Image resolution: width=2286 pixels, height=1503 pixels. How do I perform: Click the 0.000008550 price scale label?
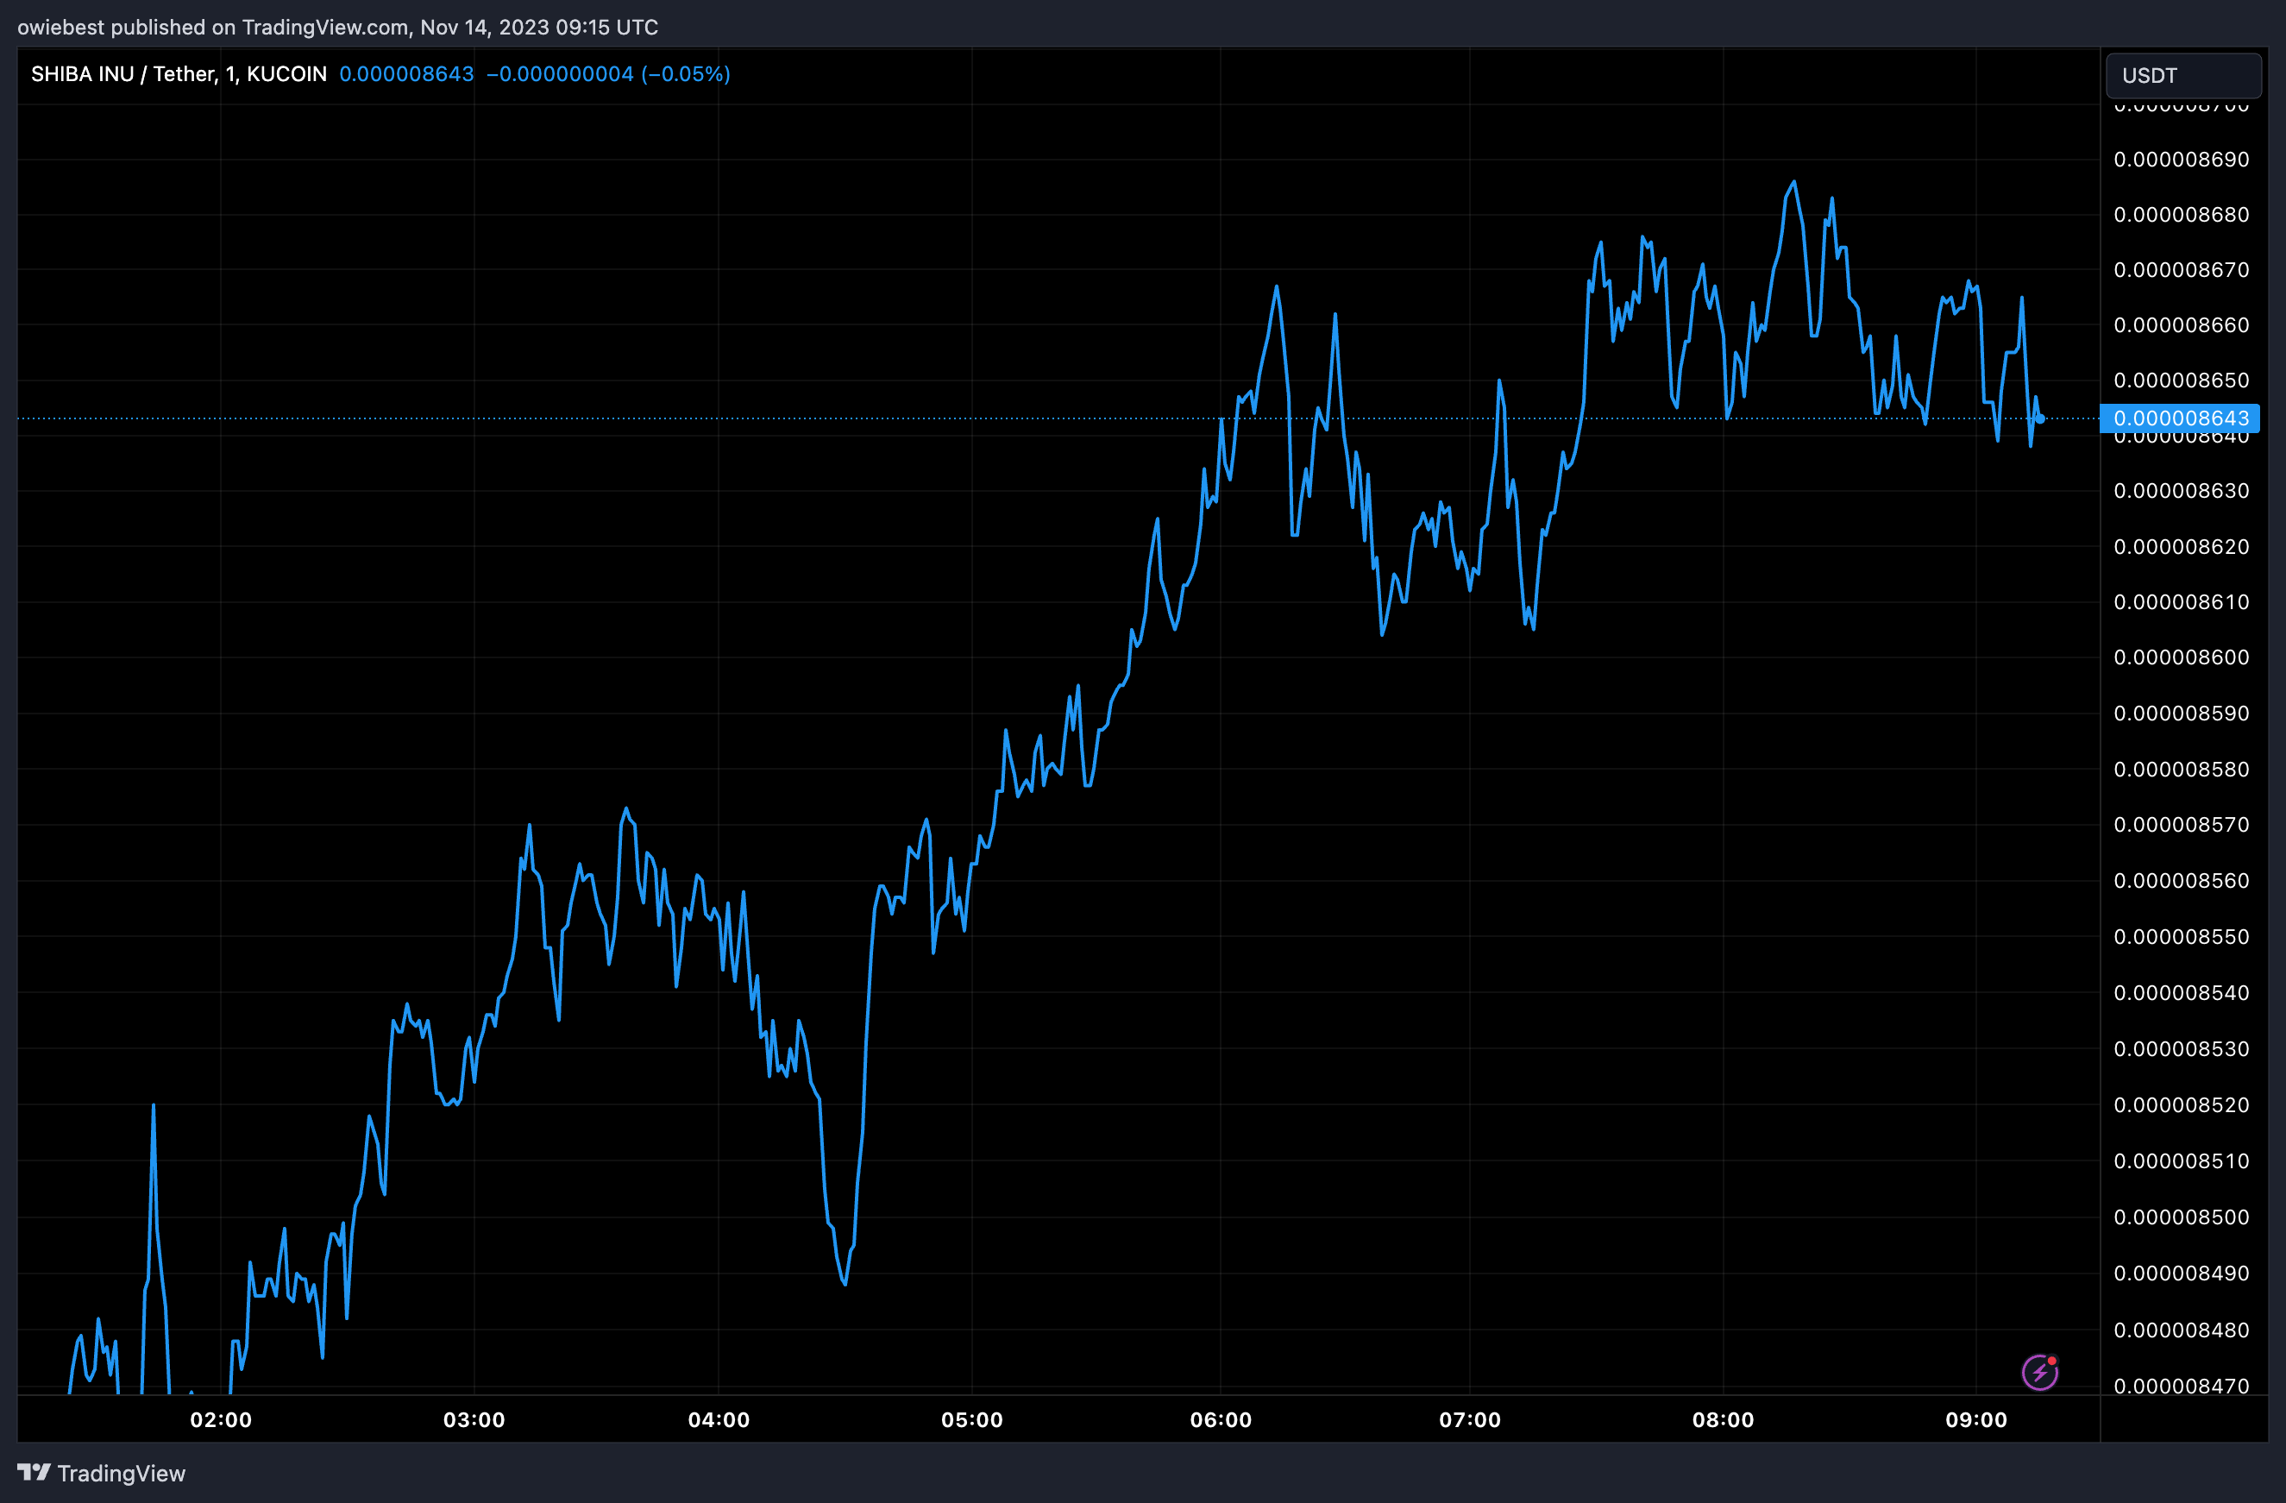pos(2181,936)
